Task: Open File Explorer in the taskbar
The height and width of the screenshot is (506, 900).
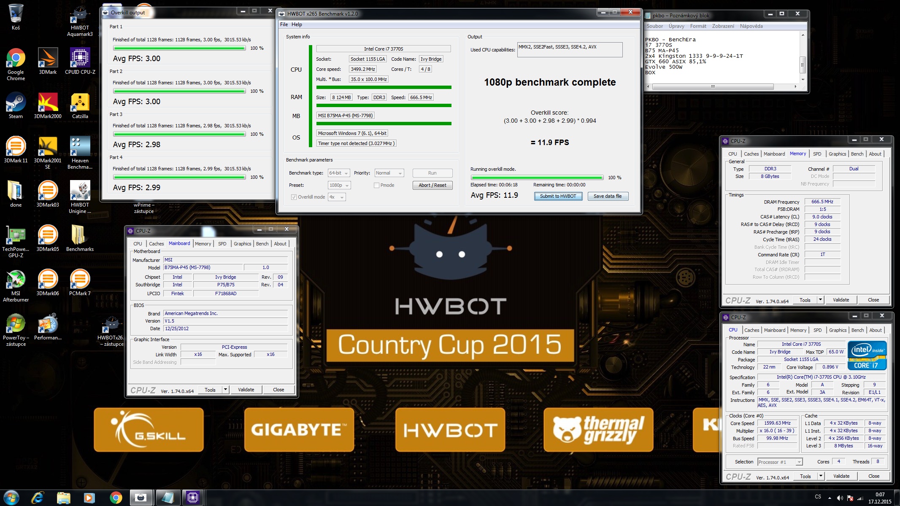Action: click(x=64, y=498)
